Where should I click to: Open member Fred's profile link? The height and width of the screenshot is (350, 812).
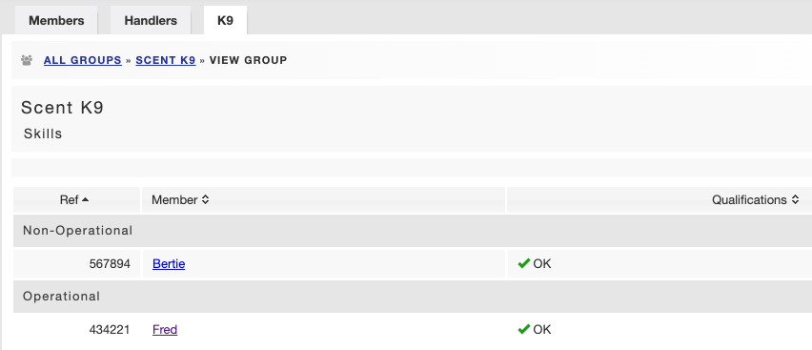coord(165,329)
